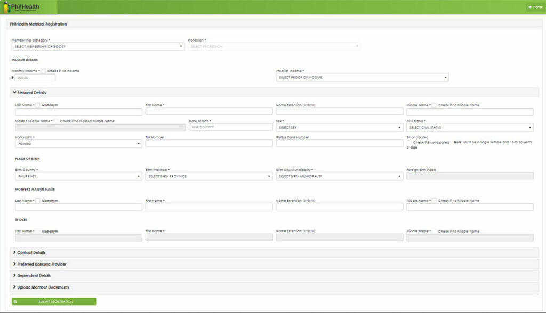The image size is (546, 313).
Task: Click the Submit Registration button
Action: pyautogui.click(x=54, y=302)
